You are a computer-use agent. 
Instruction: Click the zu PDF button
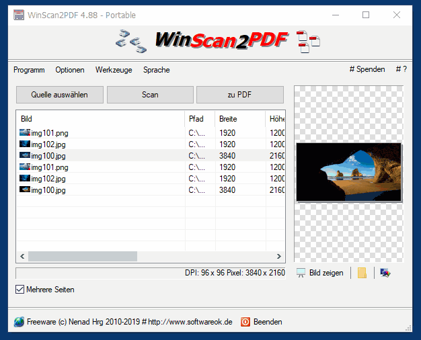240,95
